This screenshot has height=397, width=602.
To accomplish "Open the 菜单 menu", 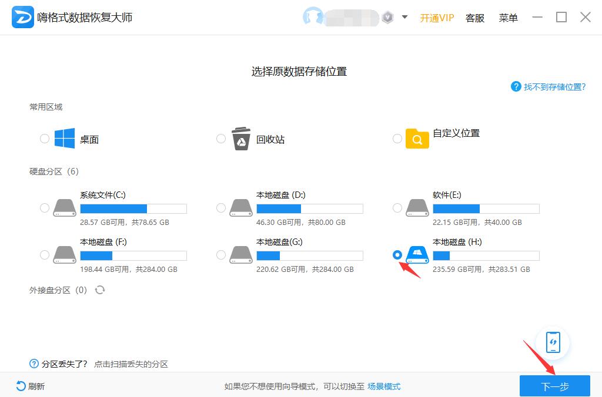I will click(508, 17).
